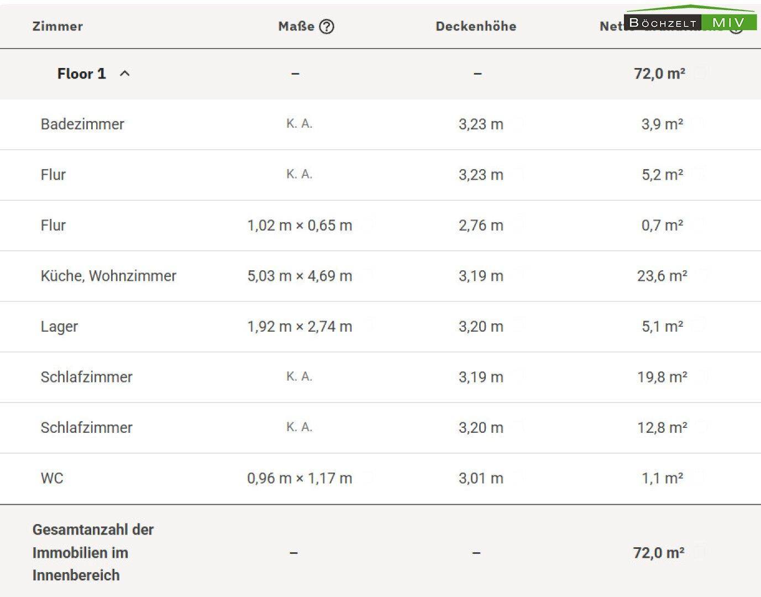This screenshot has width=761, height=597.
Task: Select the Floor 1 group label
Action: coord(81,74)
